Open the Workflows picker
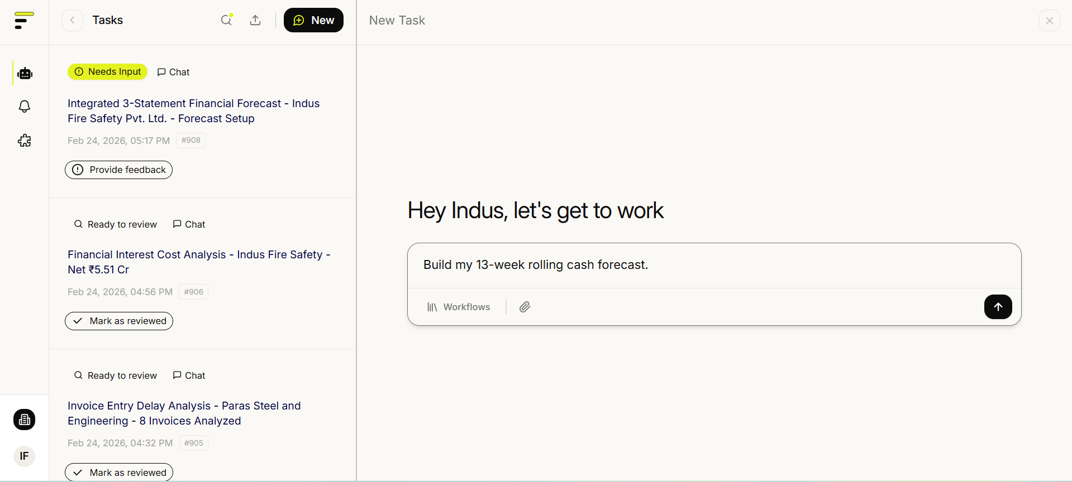The image size is (1072, 482). 459,307
